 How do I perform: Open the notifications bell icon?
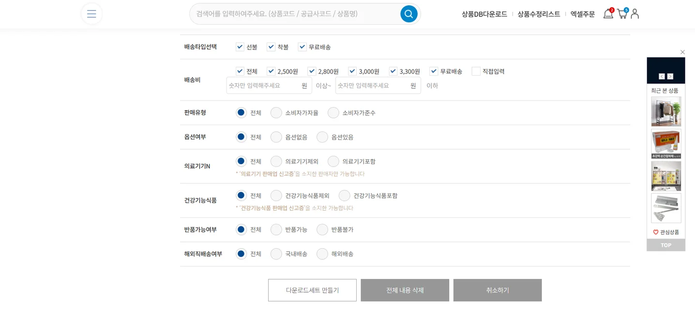click(x=608, y=14)
